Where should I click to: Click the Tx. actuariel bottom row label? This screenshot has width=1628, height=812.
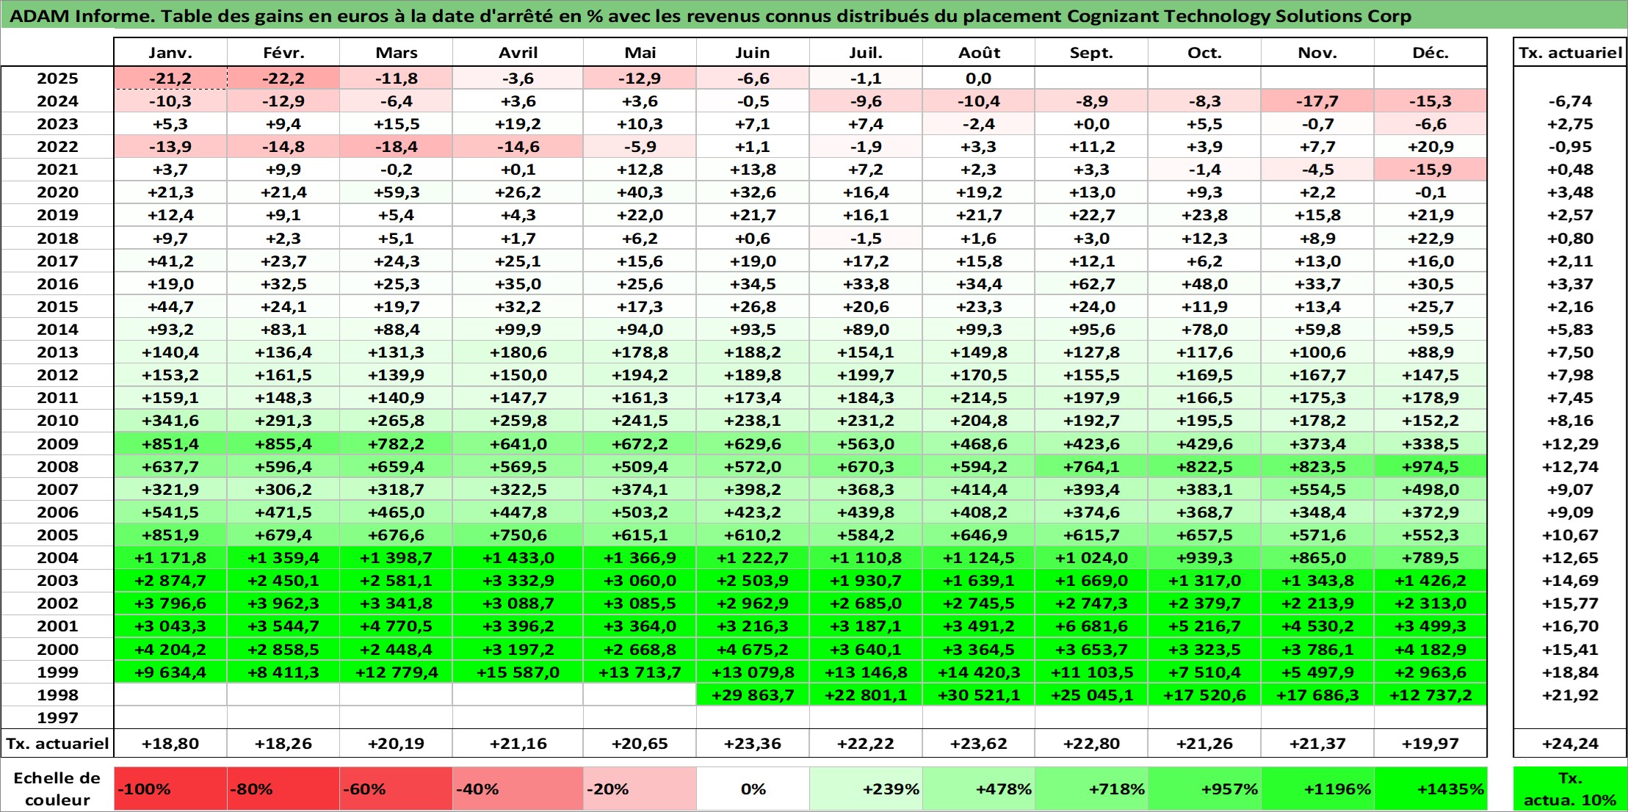coord(57,743)
